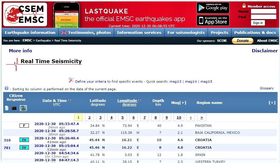Click the mag≥4 quick search link
Viewport: 280px width, 163px height.
(191, 81)
